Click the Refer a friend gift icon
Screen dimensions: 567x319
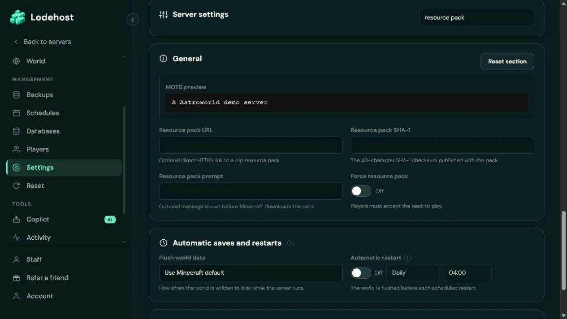pyautogui.click(x=17, y=278)
